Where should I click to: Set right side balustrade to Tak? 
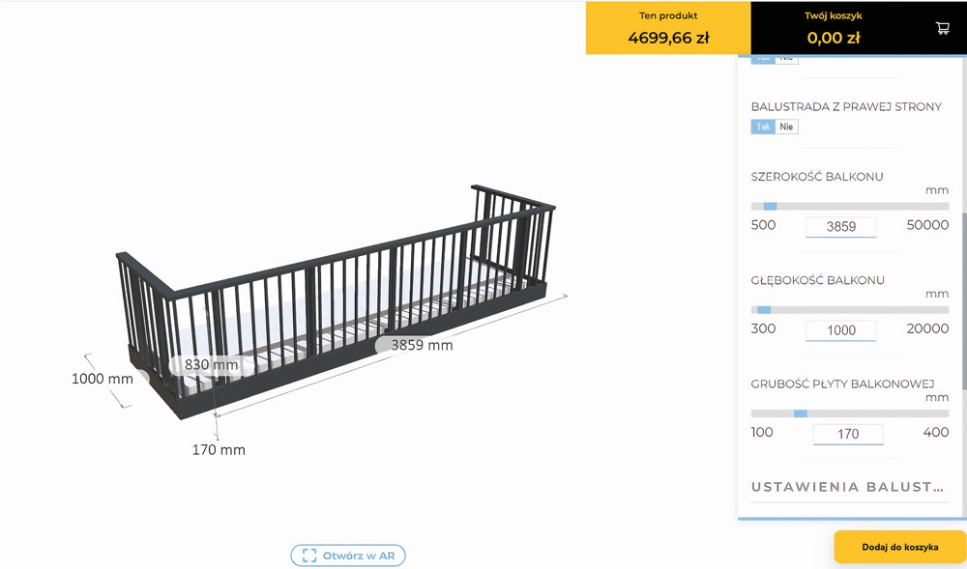(763, 127)
